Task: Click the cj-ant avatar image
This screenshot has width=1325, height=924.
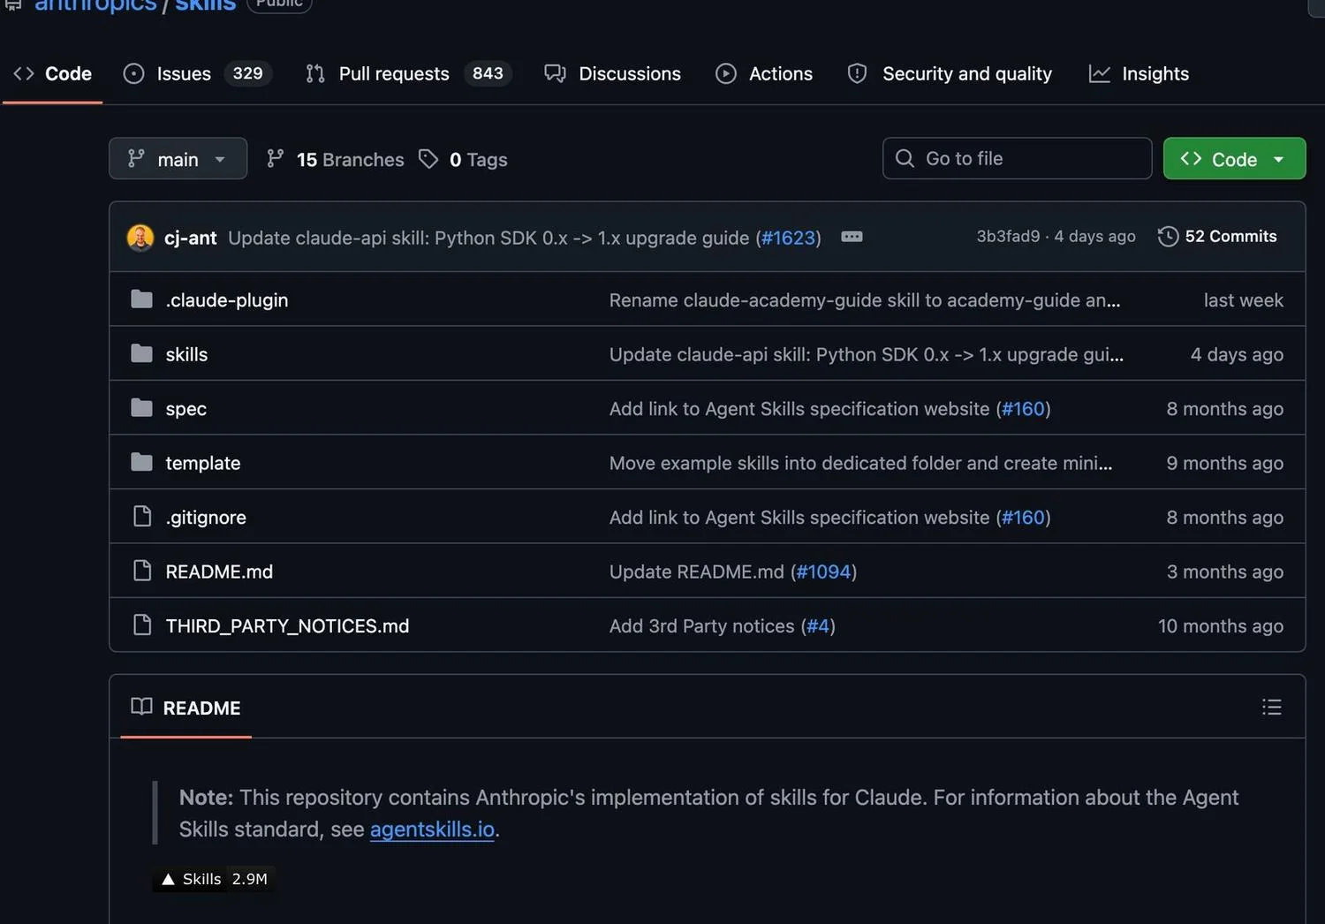Action: coord(140,238)
